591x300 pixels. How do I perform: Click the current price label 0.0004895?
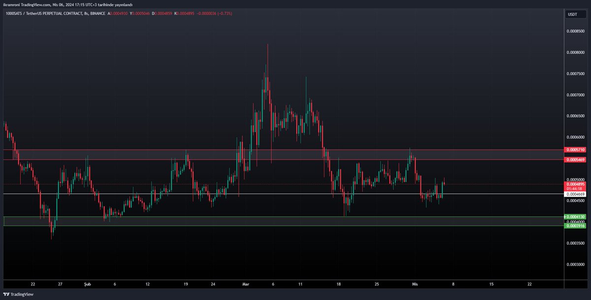pyautogui.click(x=575, y=184)
